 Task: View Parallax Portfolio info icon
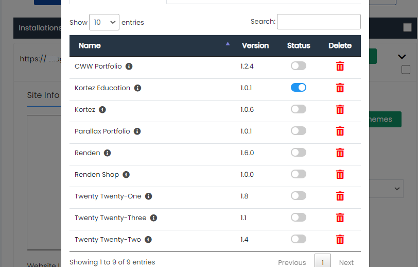[137, 131]
